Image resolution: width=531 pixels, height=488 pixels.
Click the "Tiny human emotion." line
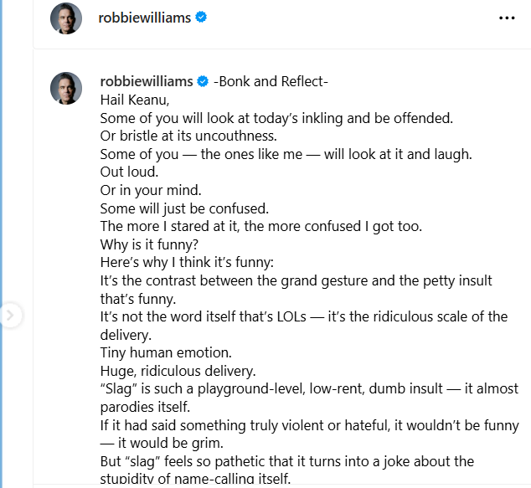point(166,352)
